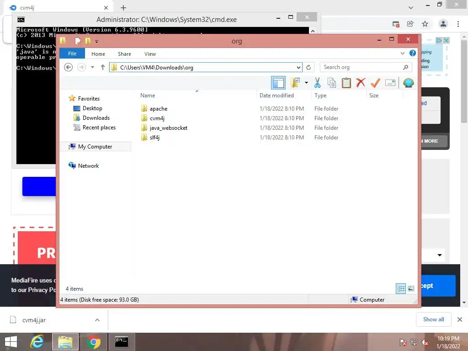Click the envelope email toolbar icon

390,83
